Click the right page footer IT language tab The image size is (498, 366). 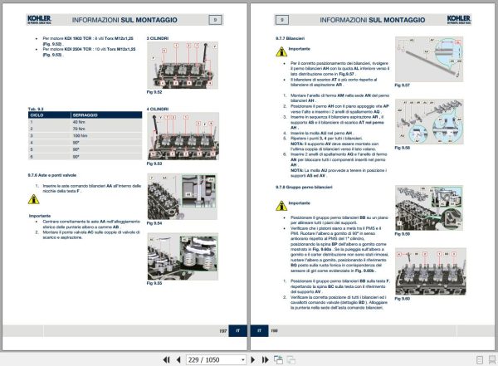click(x=260, y=331)
